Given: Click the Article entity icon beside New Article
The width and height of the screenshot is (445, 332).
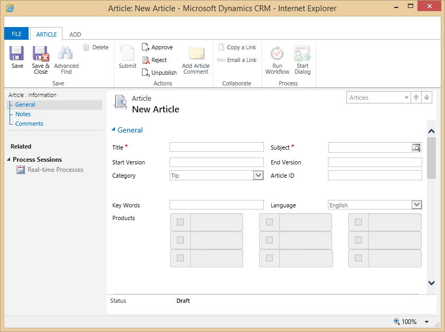Looking at the screenshot, I should click(120, 102).
